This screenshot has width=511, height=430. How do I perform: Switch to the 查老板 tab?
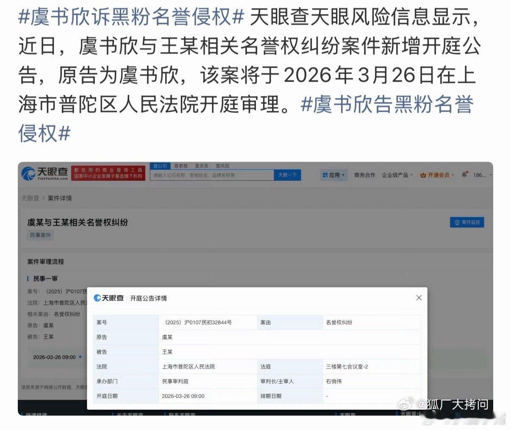(x=182, y=166)
